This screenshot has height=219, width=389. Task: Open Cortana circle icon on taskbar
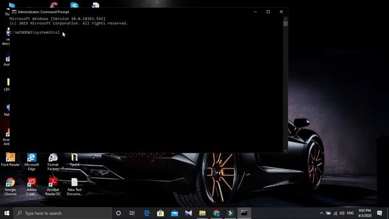119,213
